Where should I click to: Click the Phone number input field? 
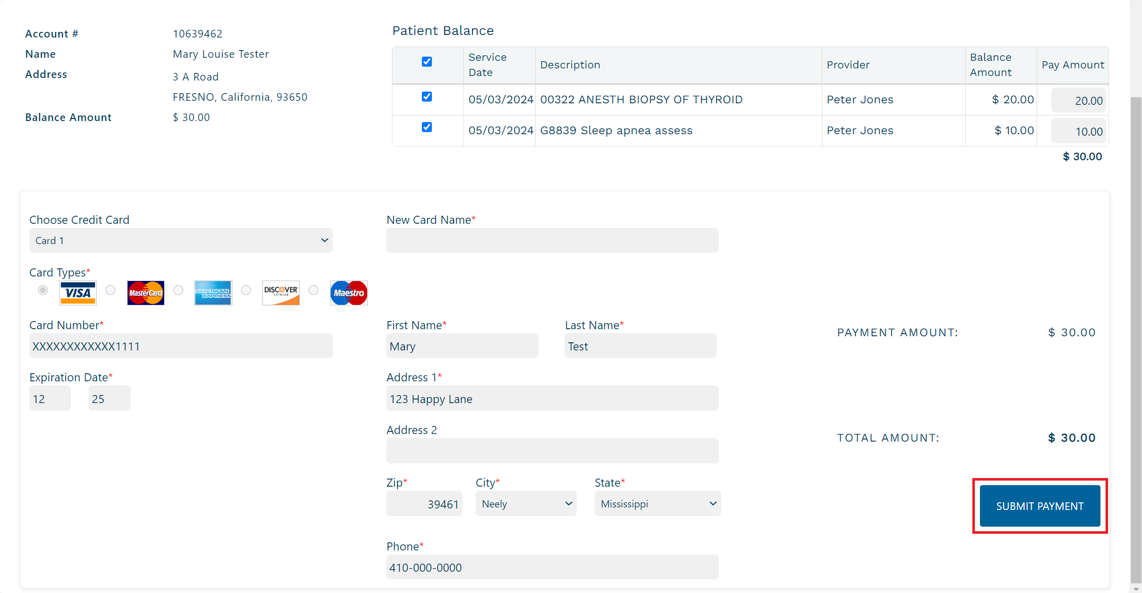pos(552,568)
